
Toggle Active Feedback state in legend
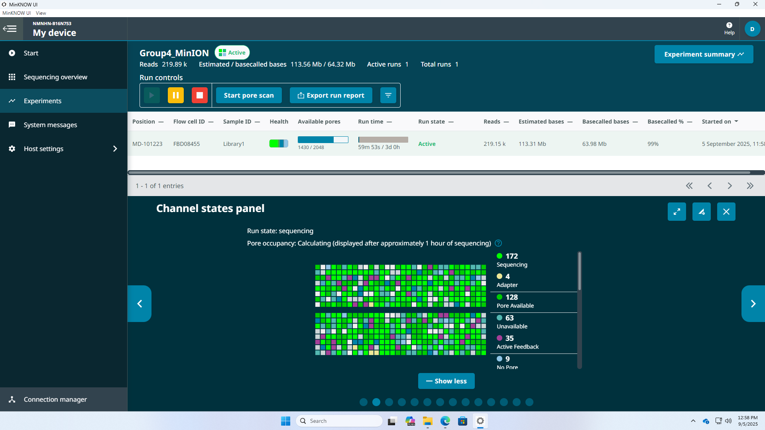coord(517,342)
